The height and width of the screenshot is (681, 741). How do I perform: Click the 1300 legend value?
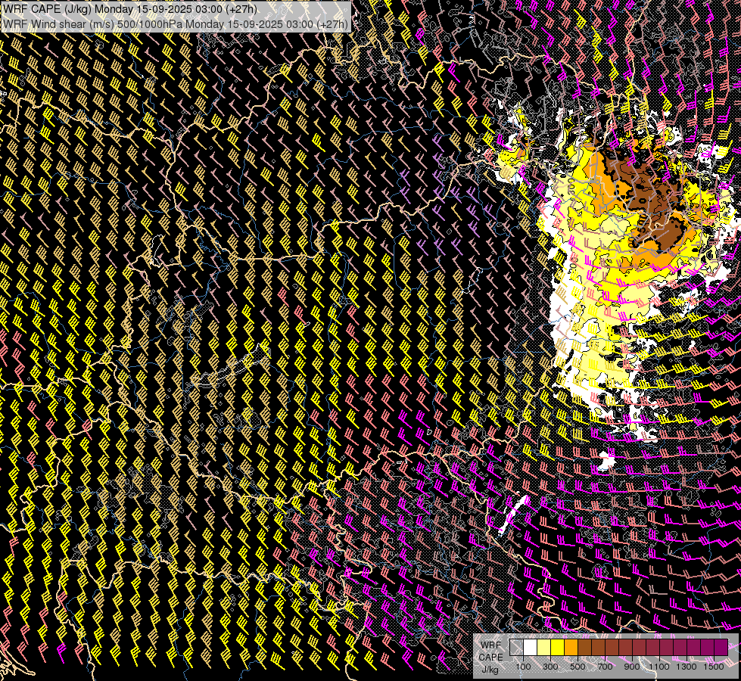pos(687,667)
